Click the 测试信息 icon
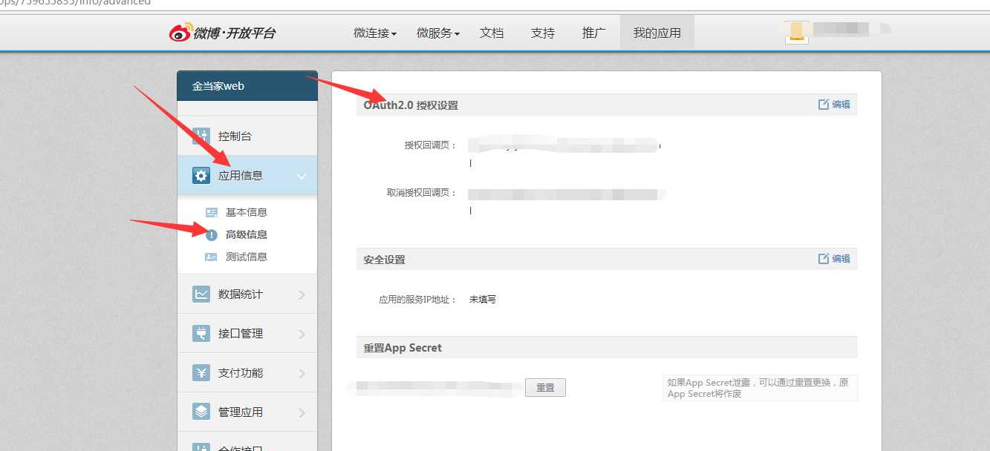The width and height of the screenshot is (990, 451). click(212, 257)
